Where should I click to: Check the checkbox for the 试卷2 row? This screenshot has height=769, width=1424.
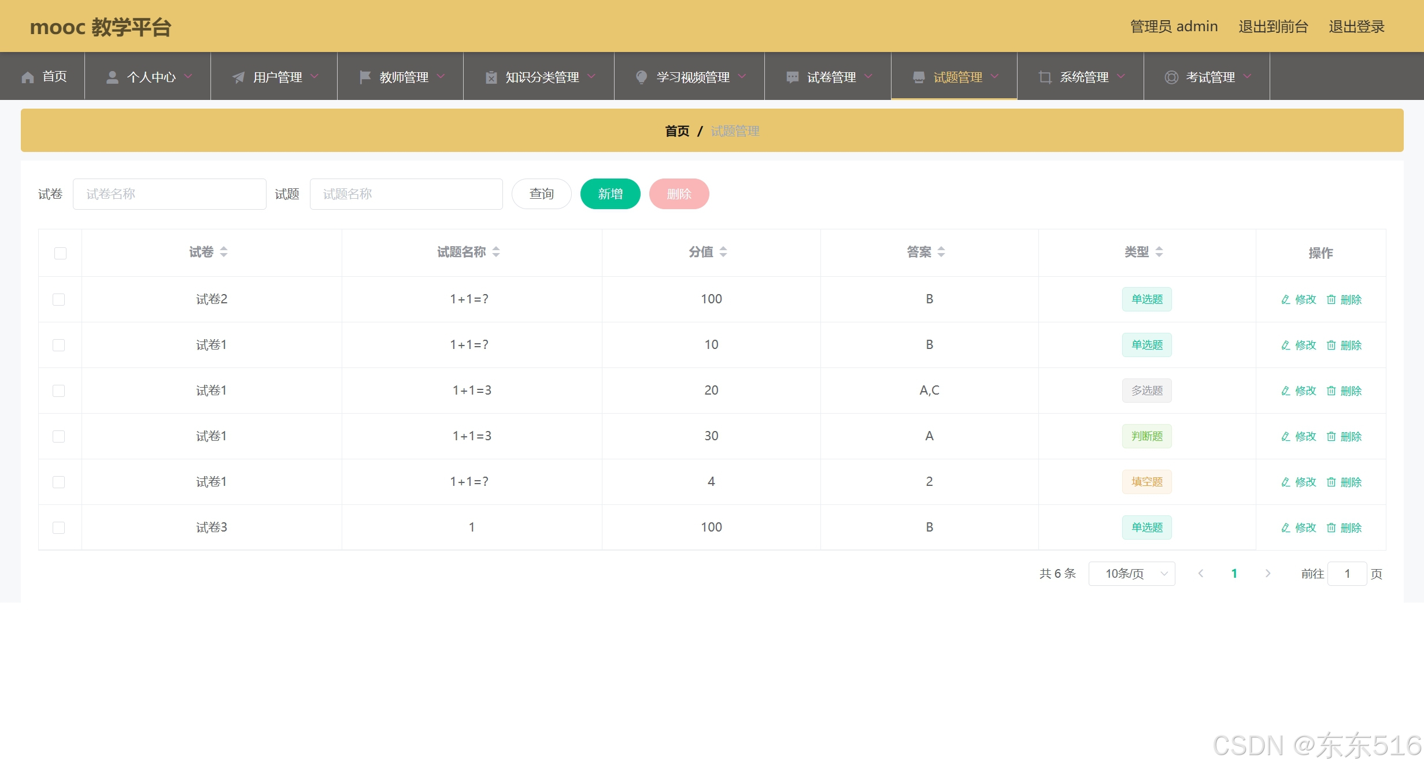59,299
